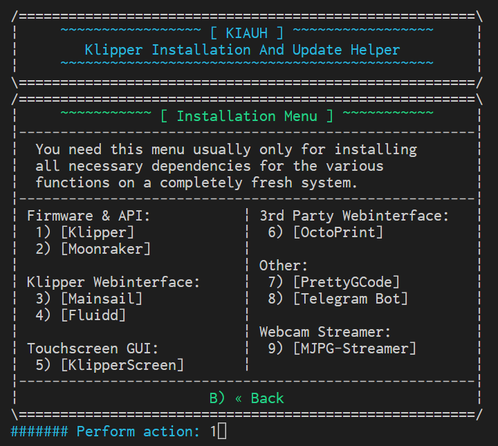Click the line 'functions on a completely fresh system.'
Viewport: 498px width, 446px height.
pyautogui.click(x=196, y=183)
